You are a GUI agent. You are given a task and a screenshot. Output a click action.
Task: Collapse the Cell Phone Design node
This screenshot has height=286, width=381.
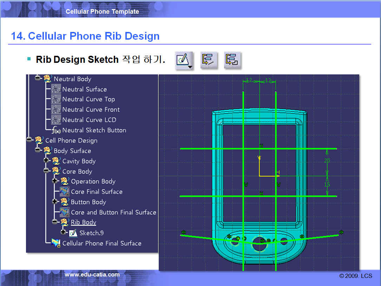[x=29, y=139]
